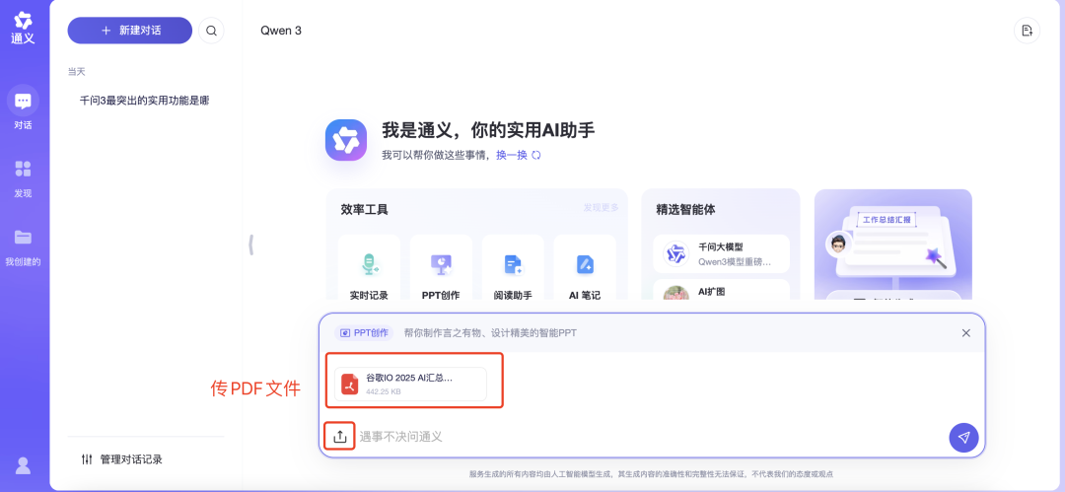
Task: Click 换一换 to refresh suggestions
Action: point(519,155)
